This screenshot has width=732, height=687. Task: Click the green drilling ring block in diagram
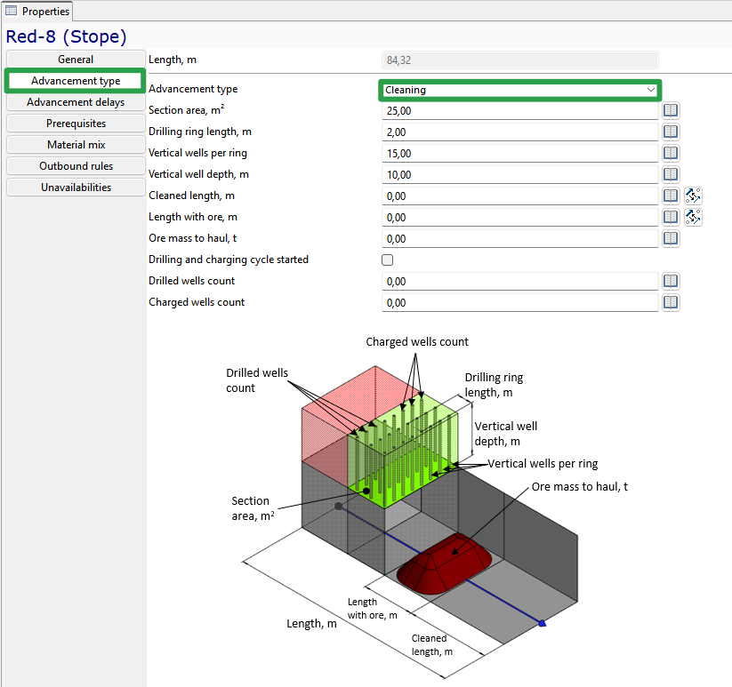pyautogui.click(x=403, y=450)
